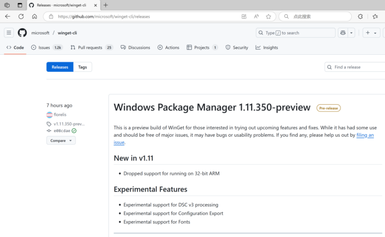Open split screen from the address bar
Image resolution: width=385 pixels, height=237 pixels.
click(244, 16)
